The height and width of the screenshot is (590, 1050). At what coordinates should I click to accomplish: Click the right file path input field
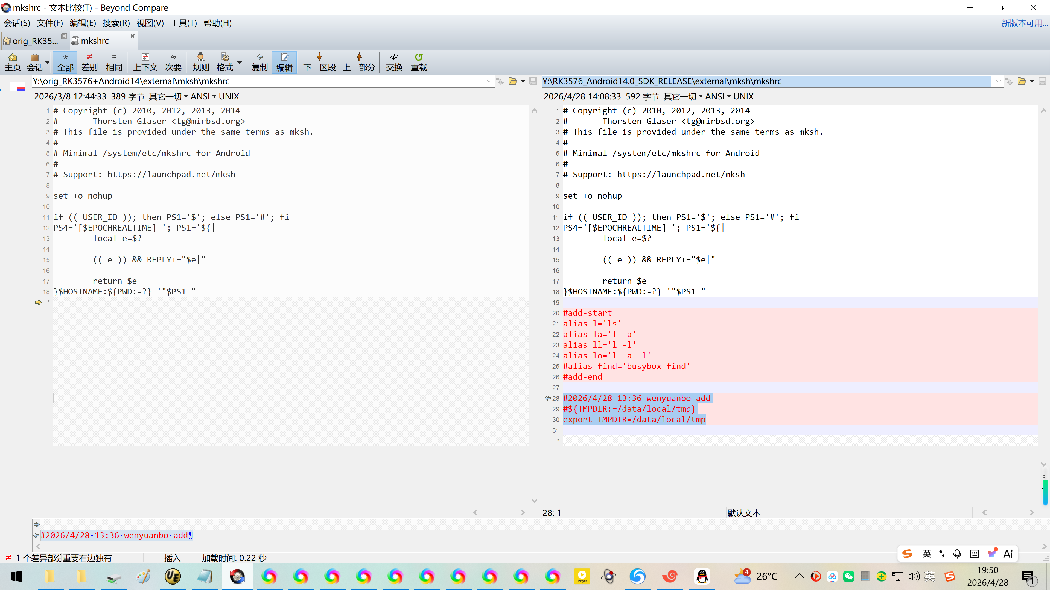(766, 81)
